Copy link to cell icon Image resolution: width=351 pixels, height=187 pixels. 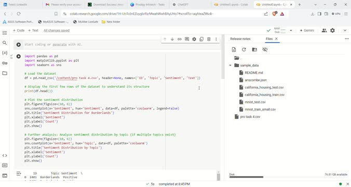pos(180,39)
